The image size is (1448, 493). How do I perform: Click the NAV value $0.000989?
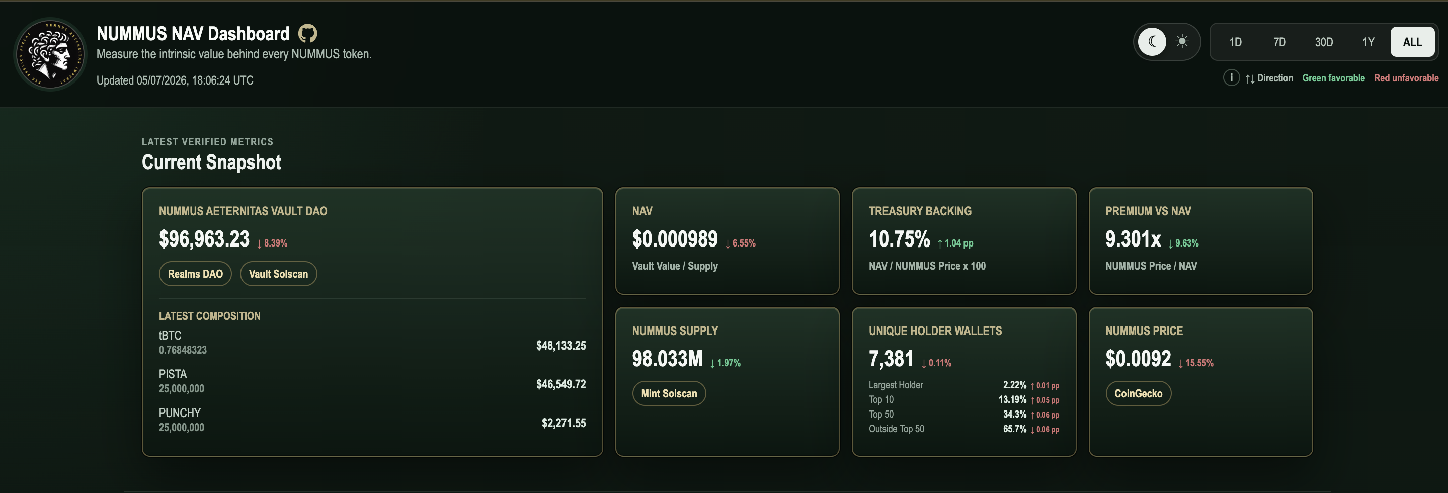675,239
